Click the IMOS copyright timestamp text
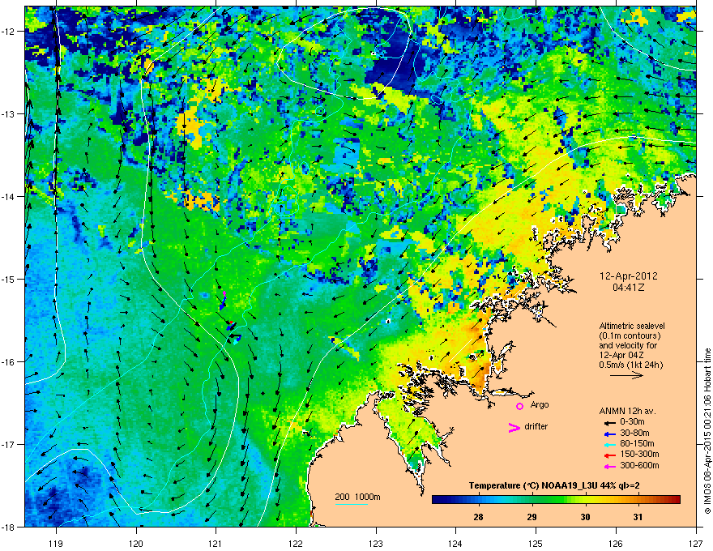Image resolution: width=713 pixels, height=551 pixels. (707, 431)
